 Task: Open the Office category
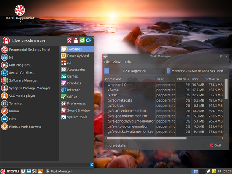77,96
